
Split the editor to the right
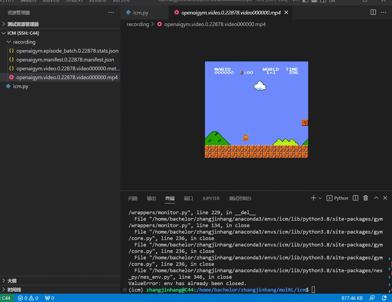tap(373, 12)
